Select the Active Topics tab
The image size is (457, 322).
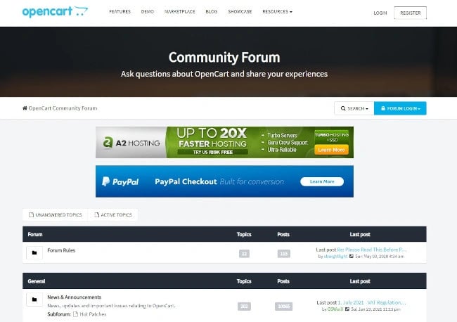pos(113,214)
